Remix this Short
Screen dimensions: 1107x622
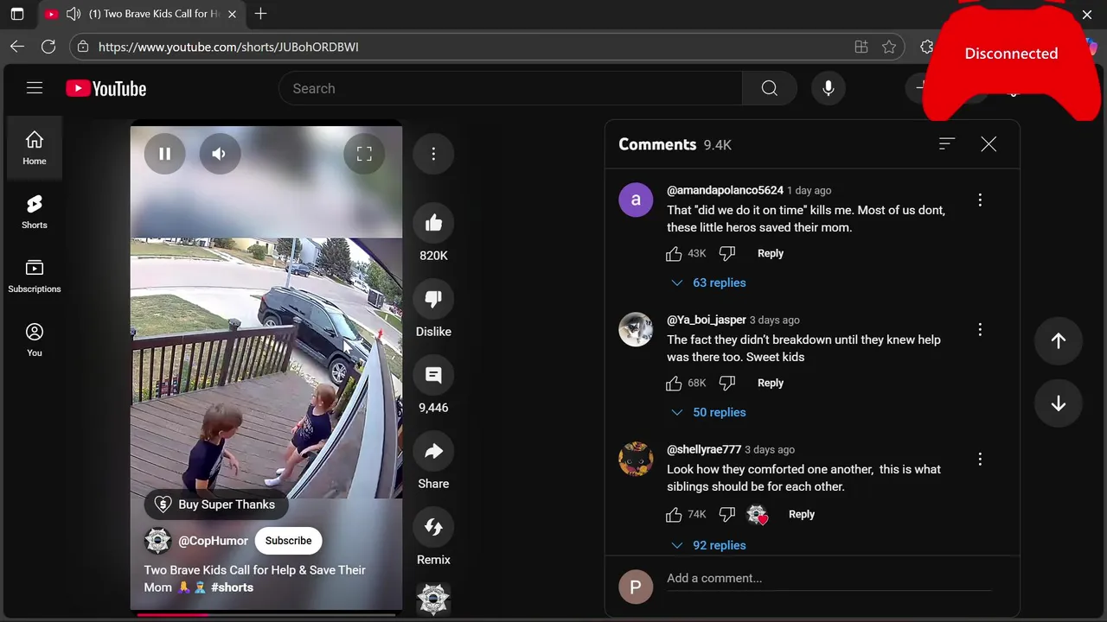click(x=433, y=528)
